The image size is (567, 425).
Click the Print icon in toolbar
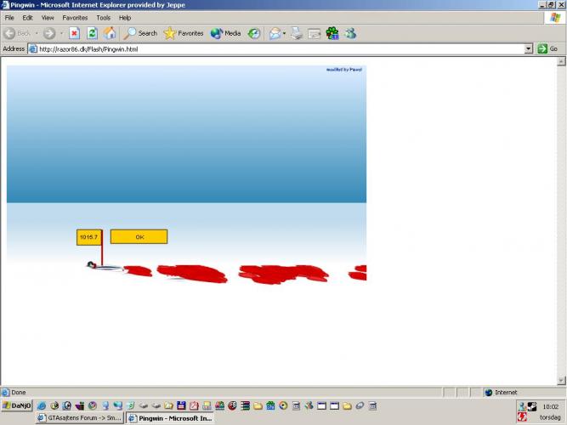(x=297, y=33)
